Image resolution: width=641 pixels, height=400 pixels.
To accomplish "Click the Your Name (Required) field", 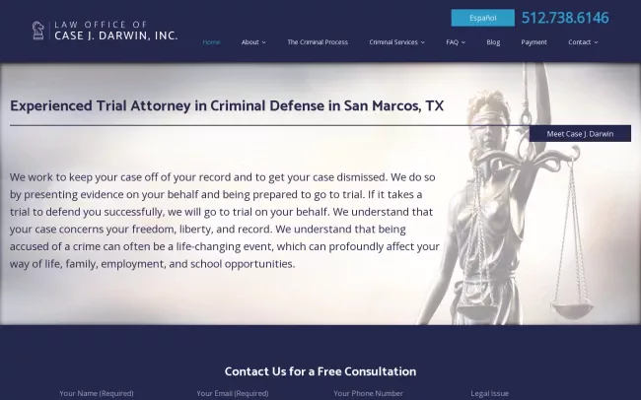I will (x=97, y=393).
